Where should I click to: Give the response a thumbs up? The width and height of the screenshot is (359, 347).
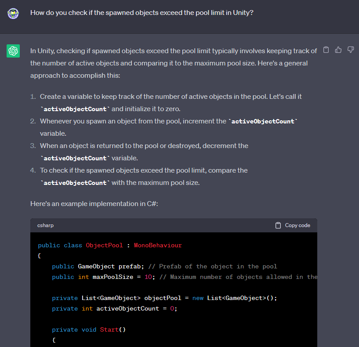338,50
